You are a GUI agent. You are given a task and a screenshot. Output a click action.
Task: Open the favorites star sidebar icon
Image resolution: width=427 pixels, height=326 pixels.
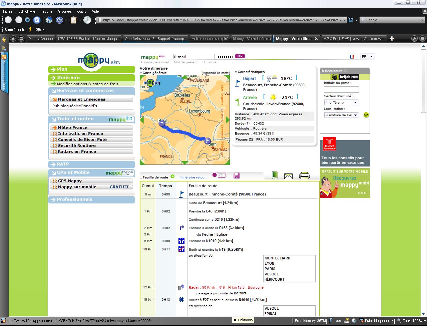click(4, 40)
